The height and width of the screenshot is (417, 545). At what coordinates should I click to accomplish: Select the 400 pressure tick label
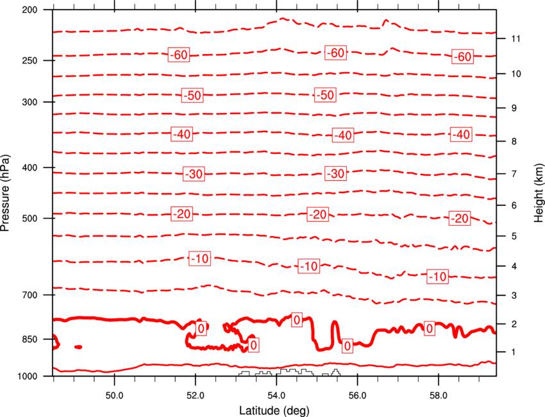coord(29,167)
